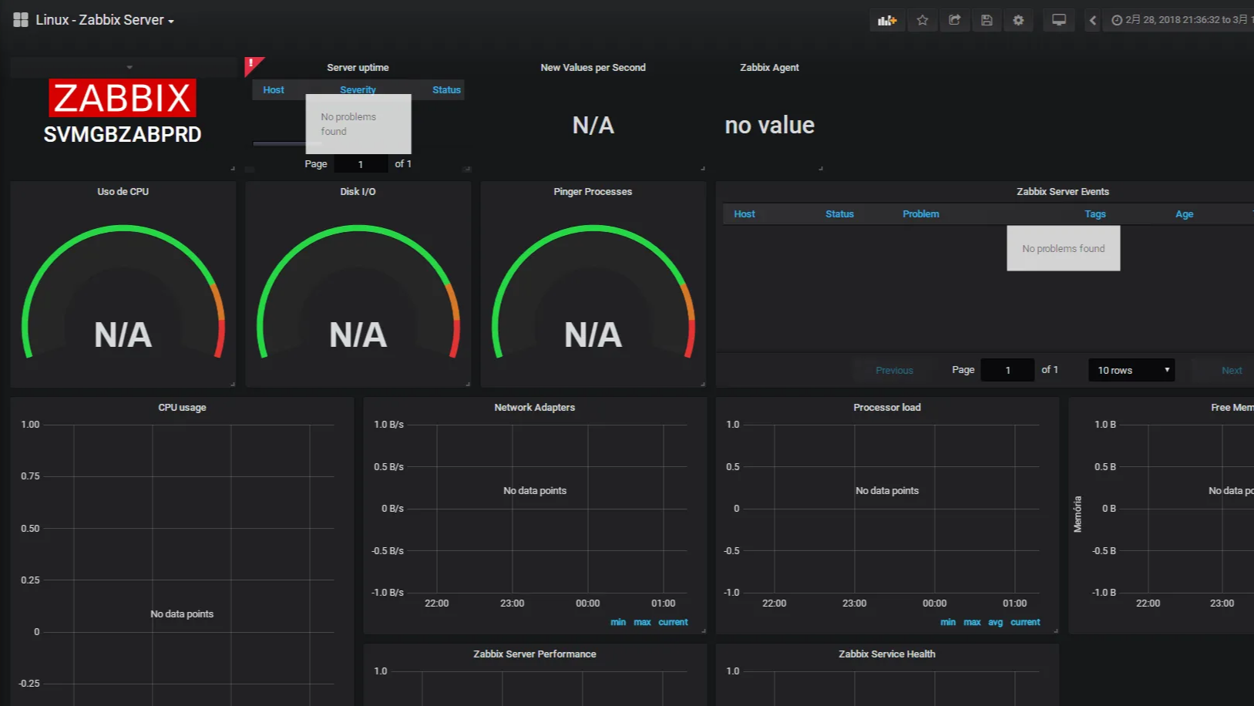This screenshot has height=706, width=1254.
Task: Open the Grafana dashboards grid icon
Action: [x=21, y=20]
